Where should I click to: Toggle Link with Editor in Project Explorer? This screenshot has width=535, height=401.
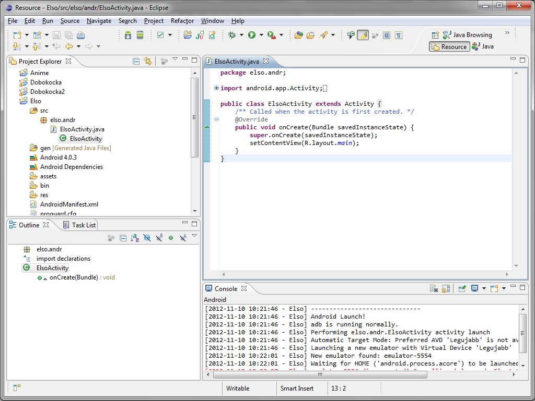148,62
